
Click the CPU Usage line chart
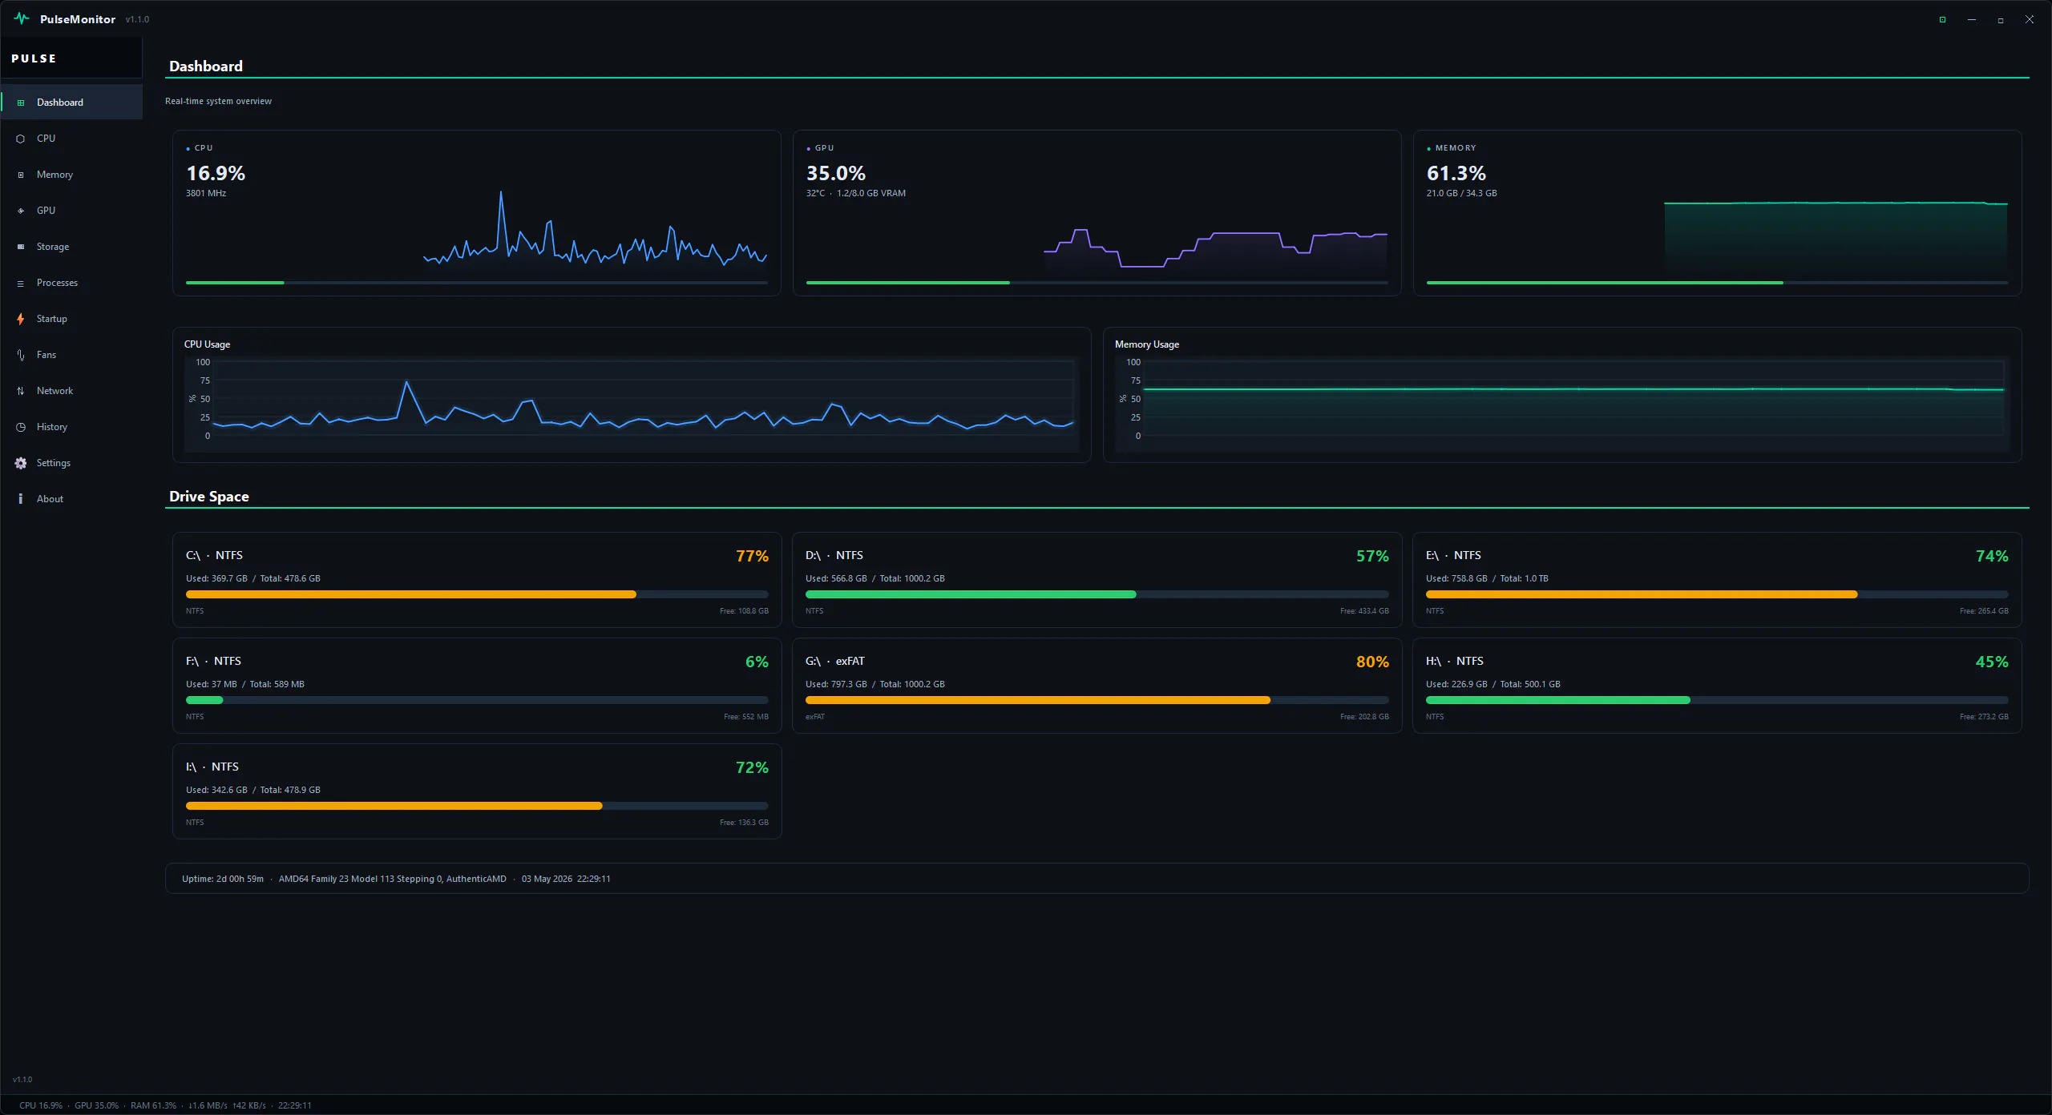(x=632, y=403)
